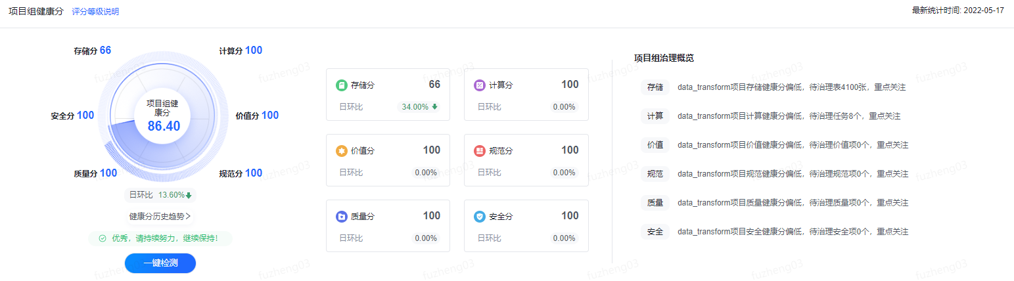Expand 健康分历史趋势 chevron
The height and width of the screenshot is (281, 1014).
point(189,216)
